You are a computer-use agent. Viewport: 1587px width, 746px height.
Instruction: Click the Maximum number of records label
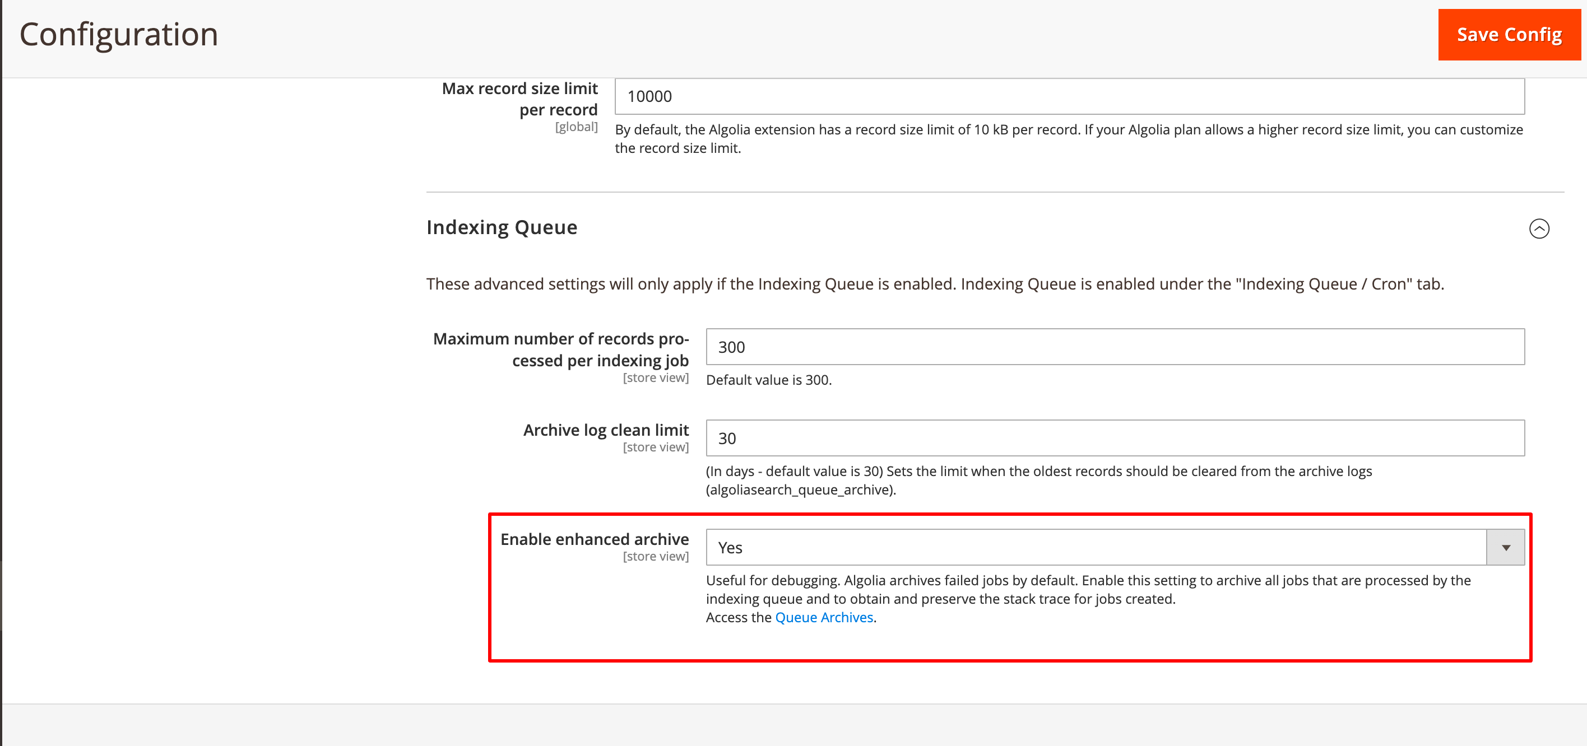tap(560, 349)
